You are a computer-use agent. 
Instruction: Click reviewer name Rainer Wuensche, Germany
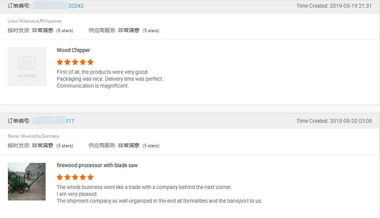tap(33, 136)
